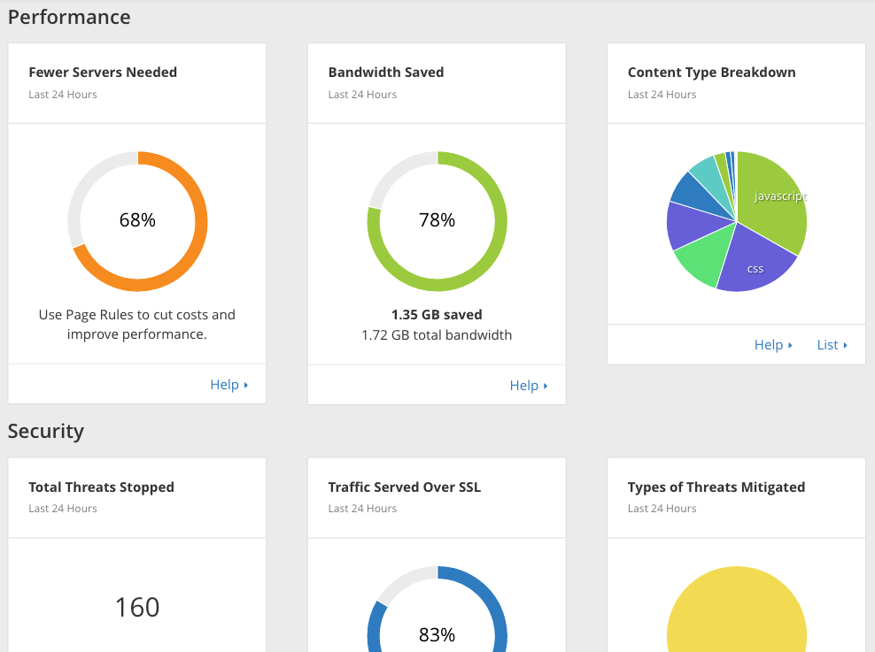The image size is (875, 652).
Task: Select the Total Threats Stopped heading
Action: [x=102, y=487]
